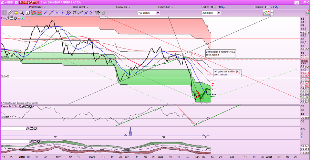Screen dimensions: 310x160
Task: Open drawing object settings hammer and wrench
Action: pyautogui.click(x=97, y=13)
